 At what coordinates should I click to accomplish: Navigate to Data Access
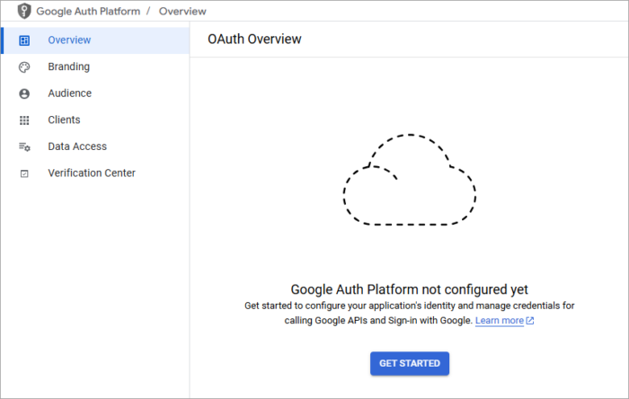[95, 146]
